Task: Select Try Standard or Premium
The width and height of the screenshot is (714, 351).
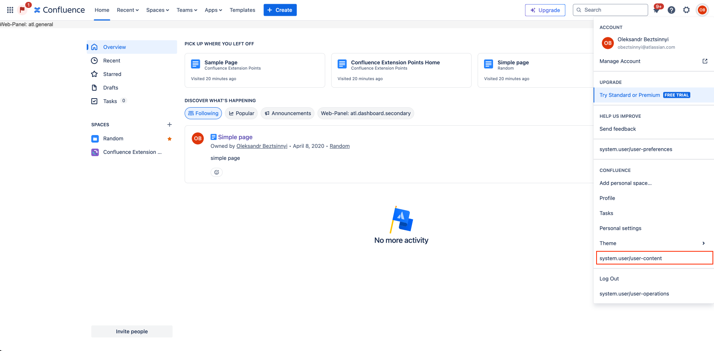Action: [x=654, y=95]
